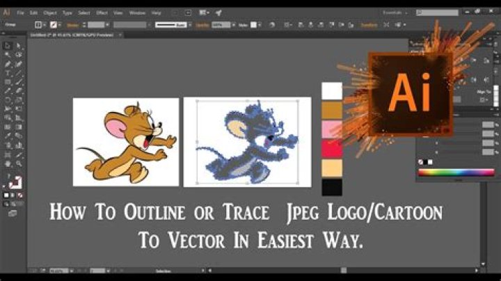Open the Edit menu
501x281 pixels.
click(33, 13)
